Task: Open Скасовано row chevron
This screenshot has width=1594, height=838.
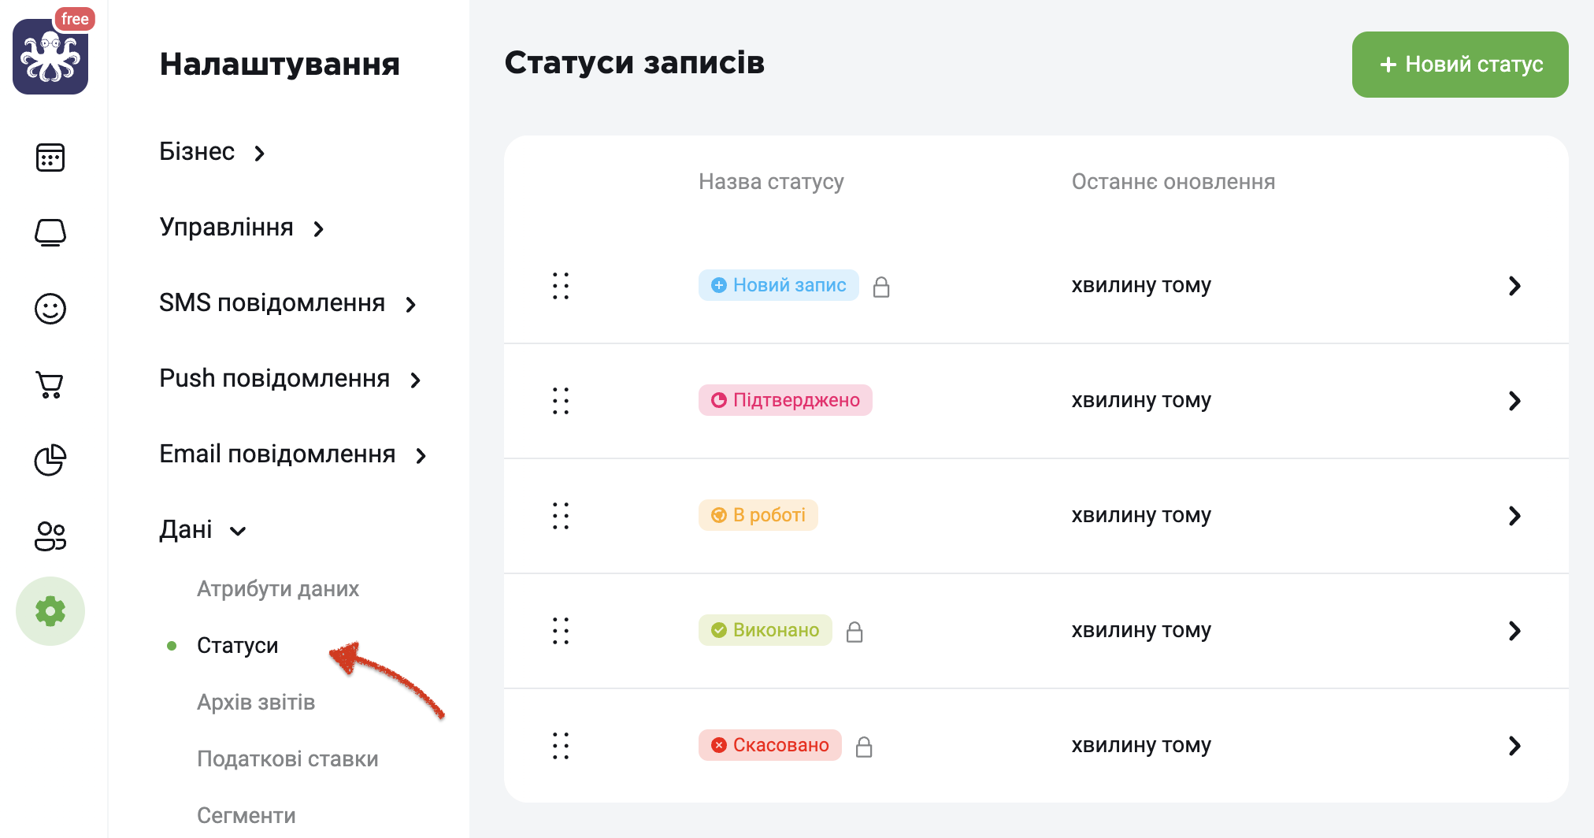Action: (x=1514, y=746)
